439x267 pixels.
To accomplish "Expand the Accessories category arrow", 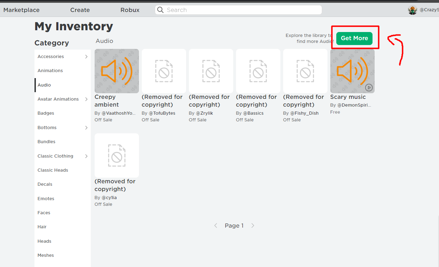I will click(x=86, y=57).
